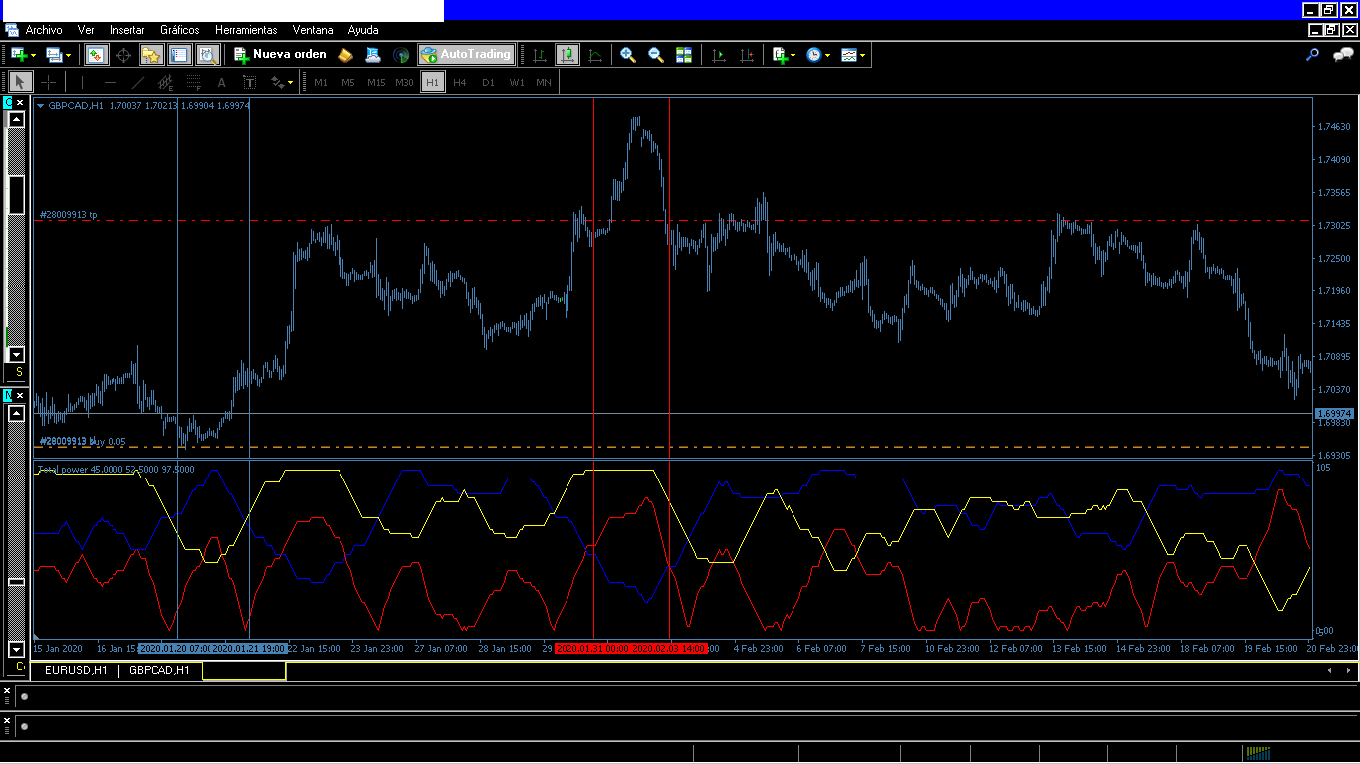Select the text 'A' tool
This screenshot has height=764, width=1360.
coord(222,82)
